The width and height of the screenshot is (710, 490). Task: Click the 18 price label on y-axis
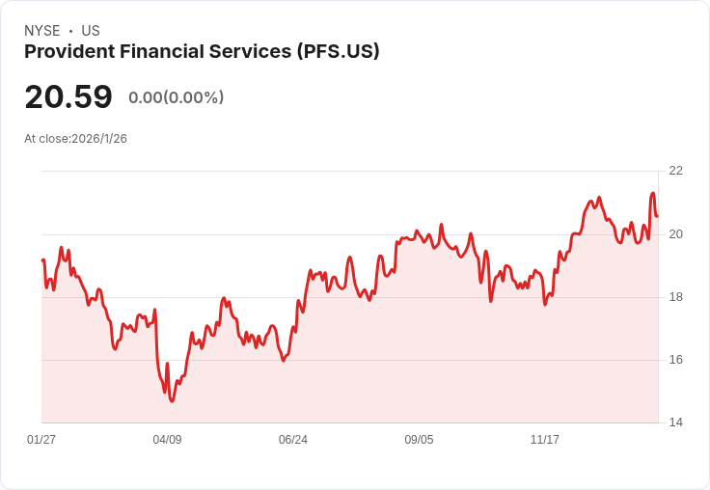(x=675, y=297)
